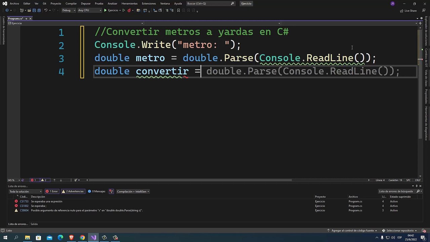This screenshot has height=242, width=430.
Task: Open the Any CPU platform dropdown
Action: click(89, 10)
